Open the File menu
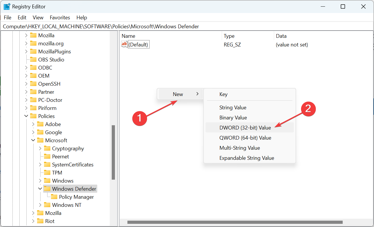374x227 pixels. (8, 18)
